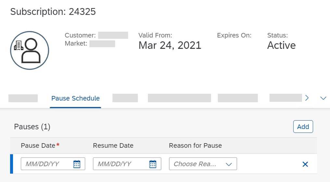The image size is (330, 182).
Task: Click the Reason for Pause column header
Action: (195, 146)
